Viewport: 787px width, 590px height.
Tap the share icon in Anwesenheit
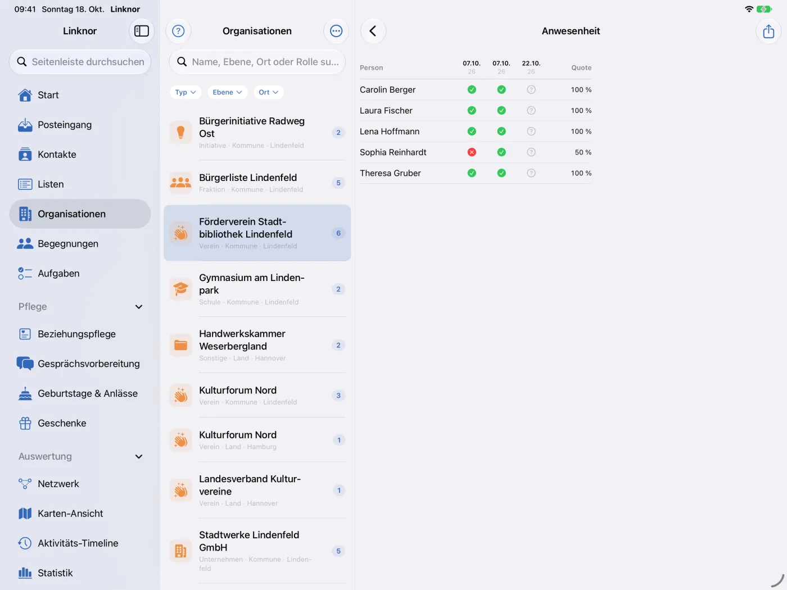tap(768, 31)
